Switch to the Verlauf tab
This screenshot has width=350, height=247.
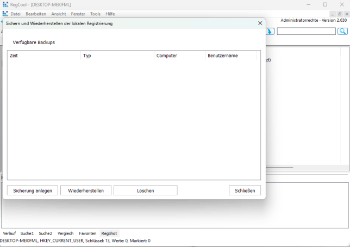point(9,233)
